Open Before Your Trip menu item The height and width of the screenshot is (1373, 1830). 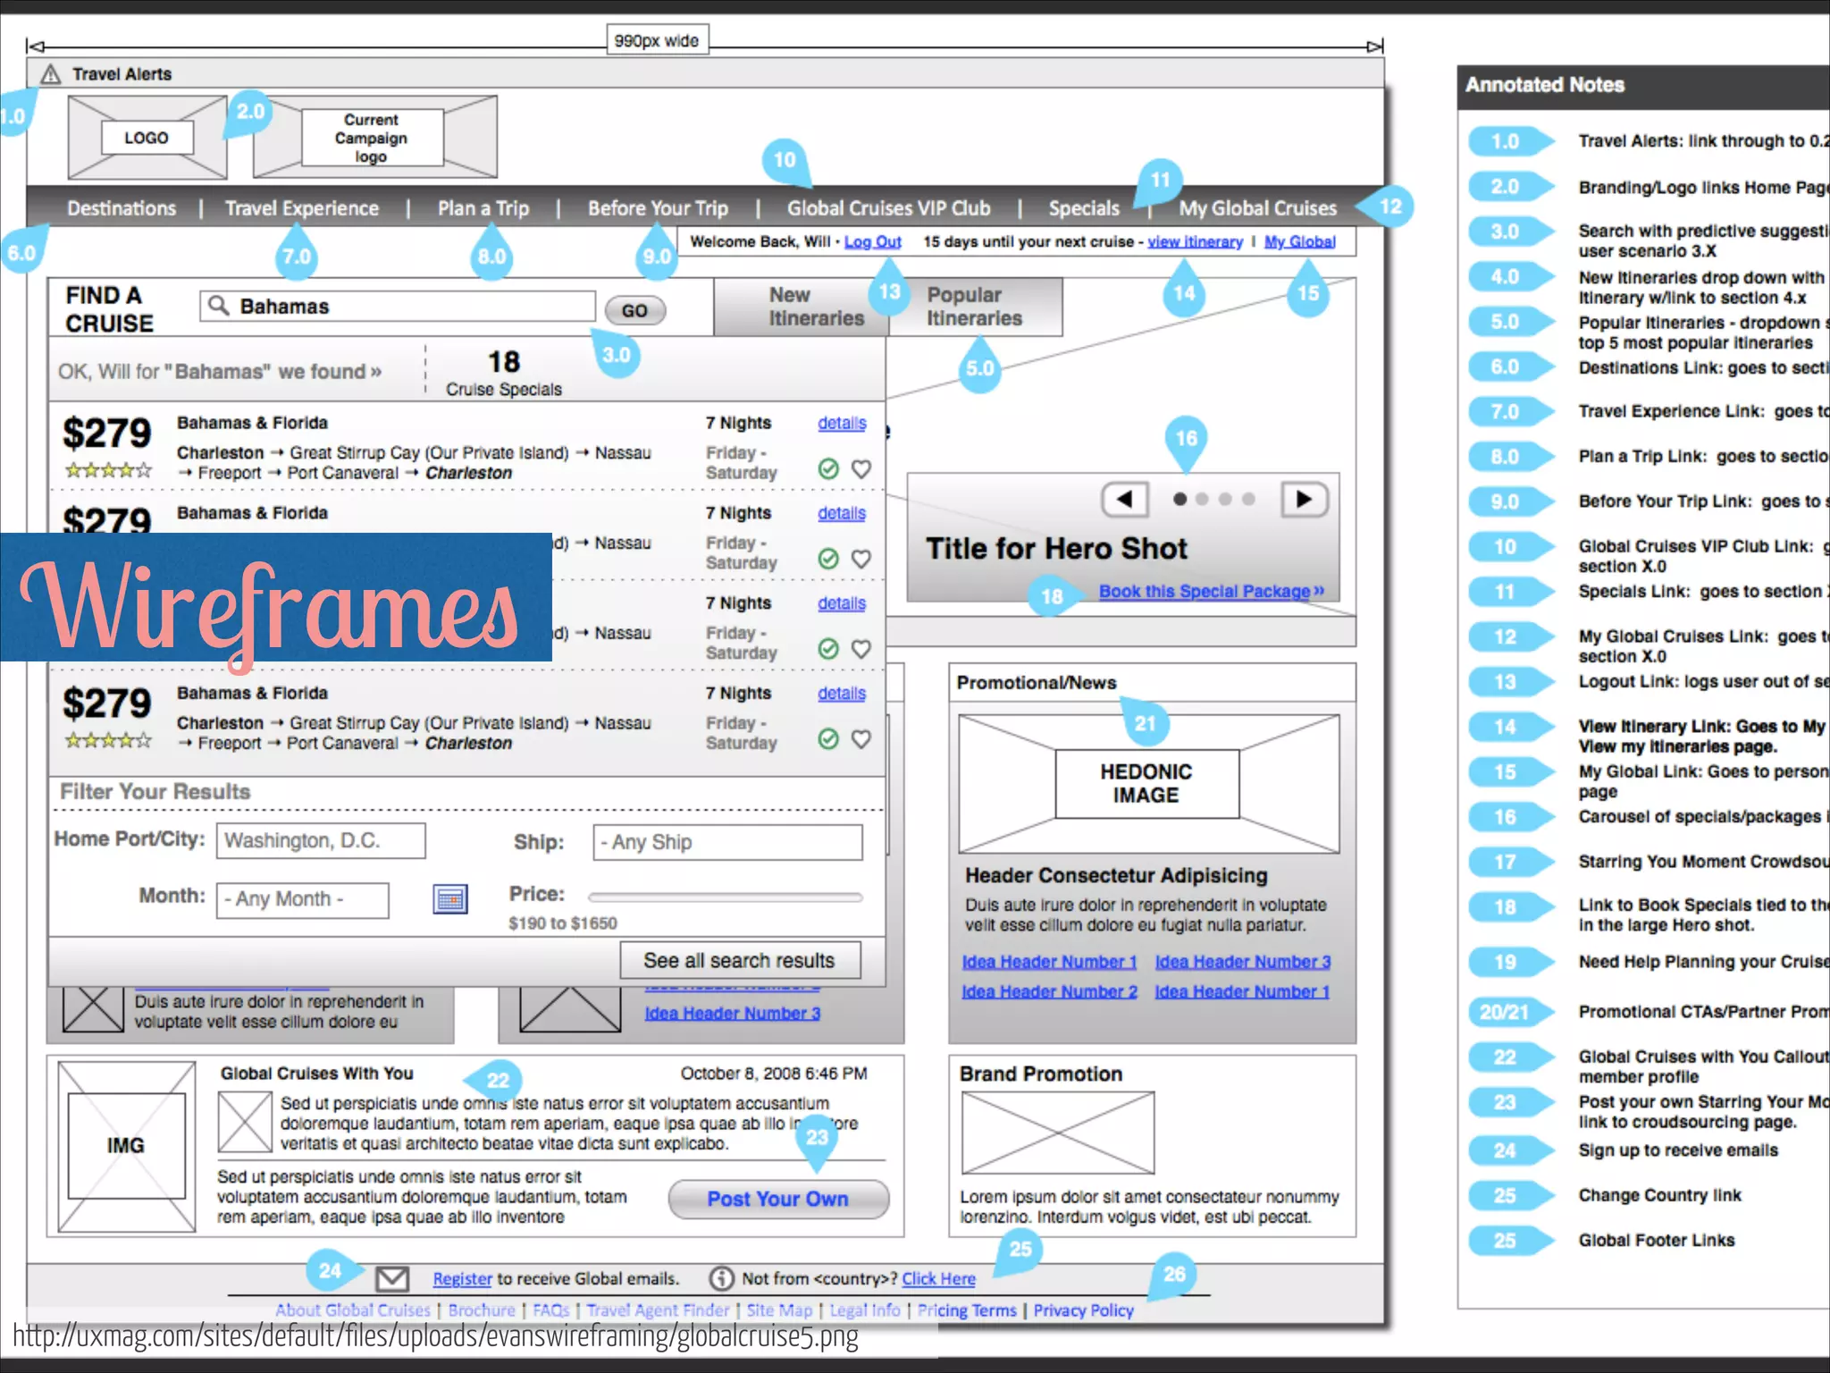[x=658, y=208]
